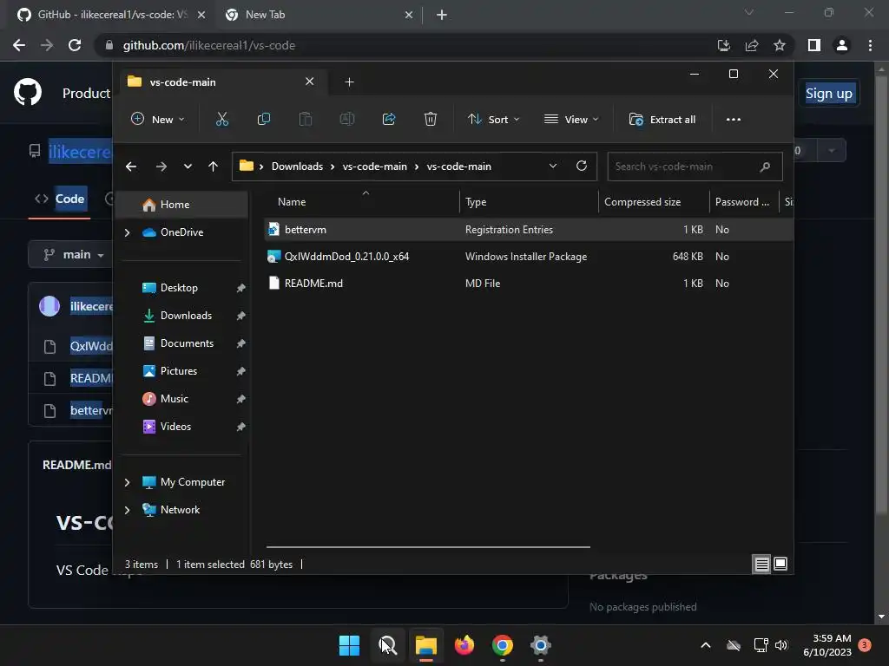Open address bar history dropdown chevron

(x=553, y=166)
